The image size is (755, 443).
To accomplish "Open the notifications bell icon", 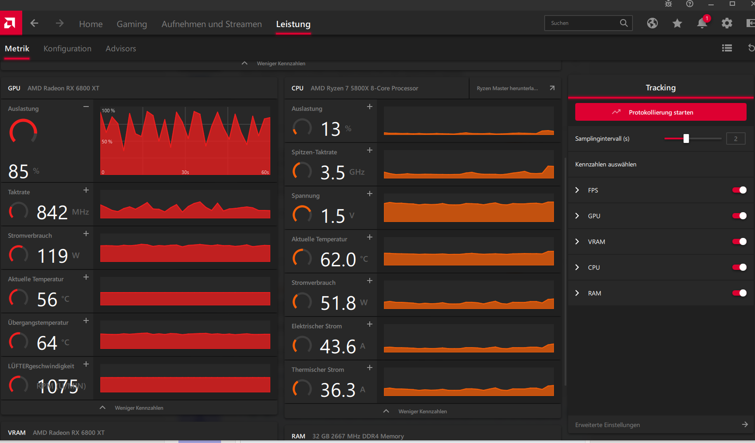I will [x=702, y=23].
